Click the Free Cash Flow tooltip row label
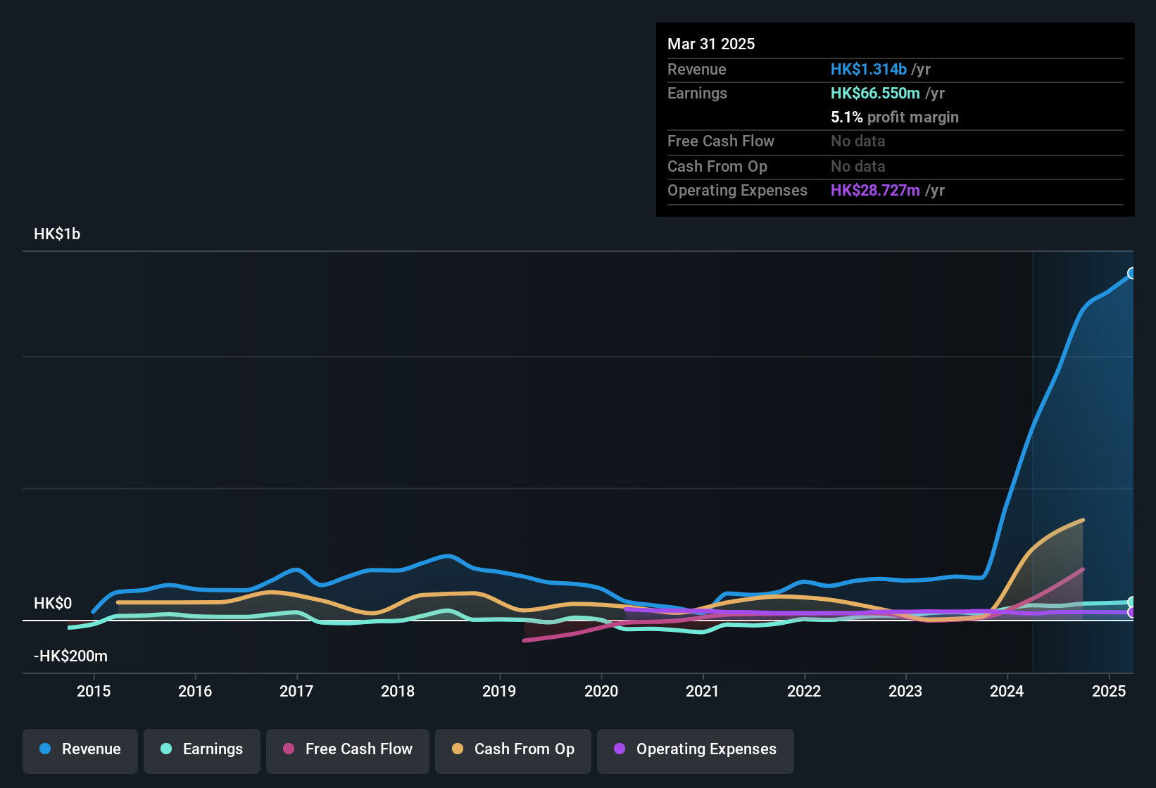The width and height of the screenshot is (1156, 788). coord(721,141)
